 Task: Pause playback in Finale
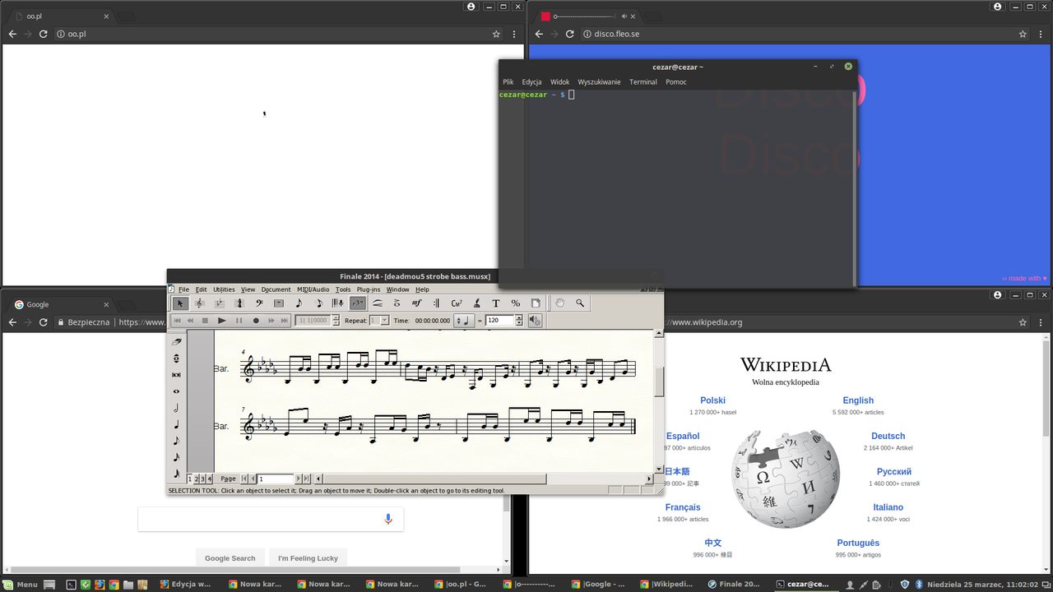[x=239, y=321]
